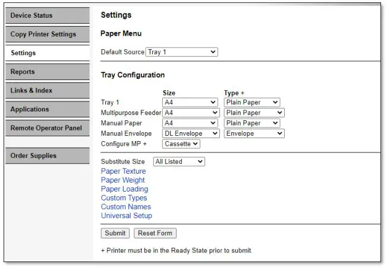Open the Tray 1 Size dropdown
Screen dimensions: 387x268
[x=190, y=103]
